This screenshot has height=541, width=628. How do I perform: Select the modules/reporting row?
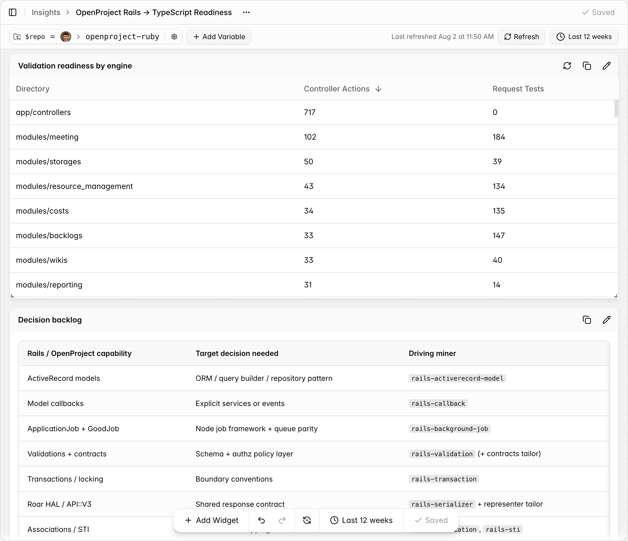tap(314, 285)
